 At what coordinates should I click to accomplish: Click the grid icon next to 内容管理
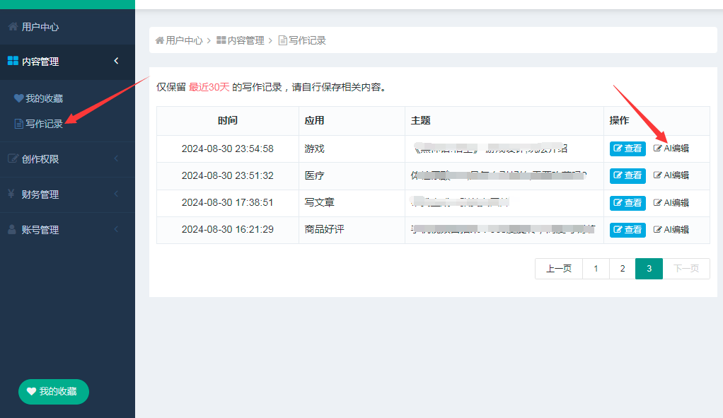coord(13,62)
